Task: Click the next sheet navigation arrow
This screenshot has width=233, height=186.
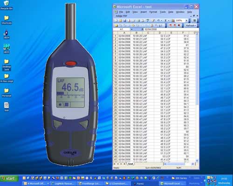Action: tap(121, 164)
